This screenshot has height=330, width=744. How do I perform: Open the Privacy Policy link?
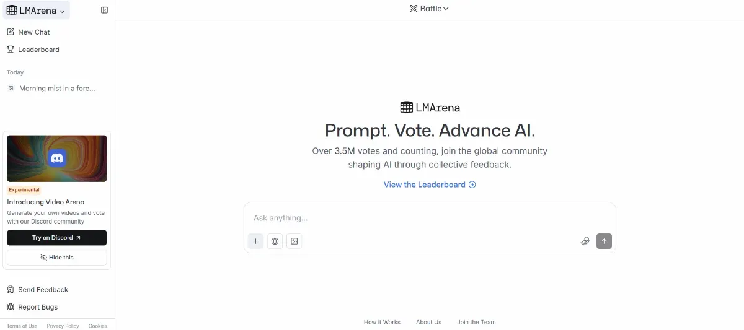pos(63,326)
